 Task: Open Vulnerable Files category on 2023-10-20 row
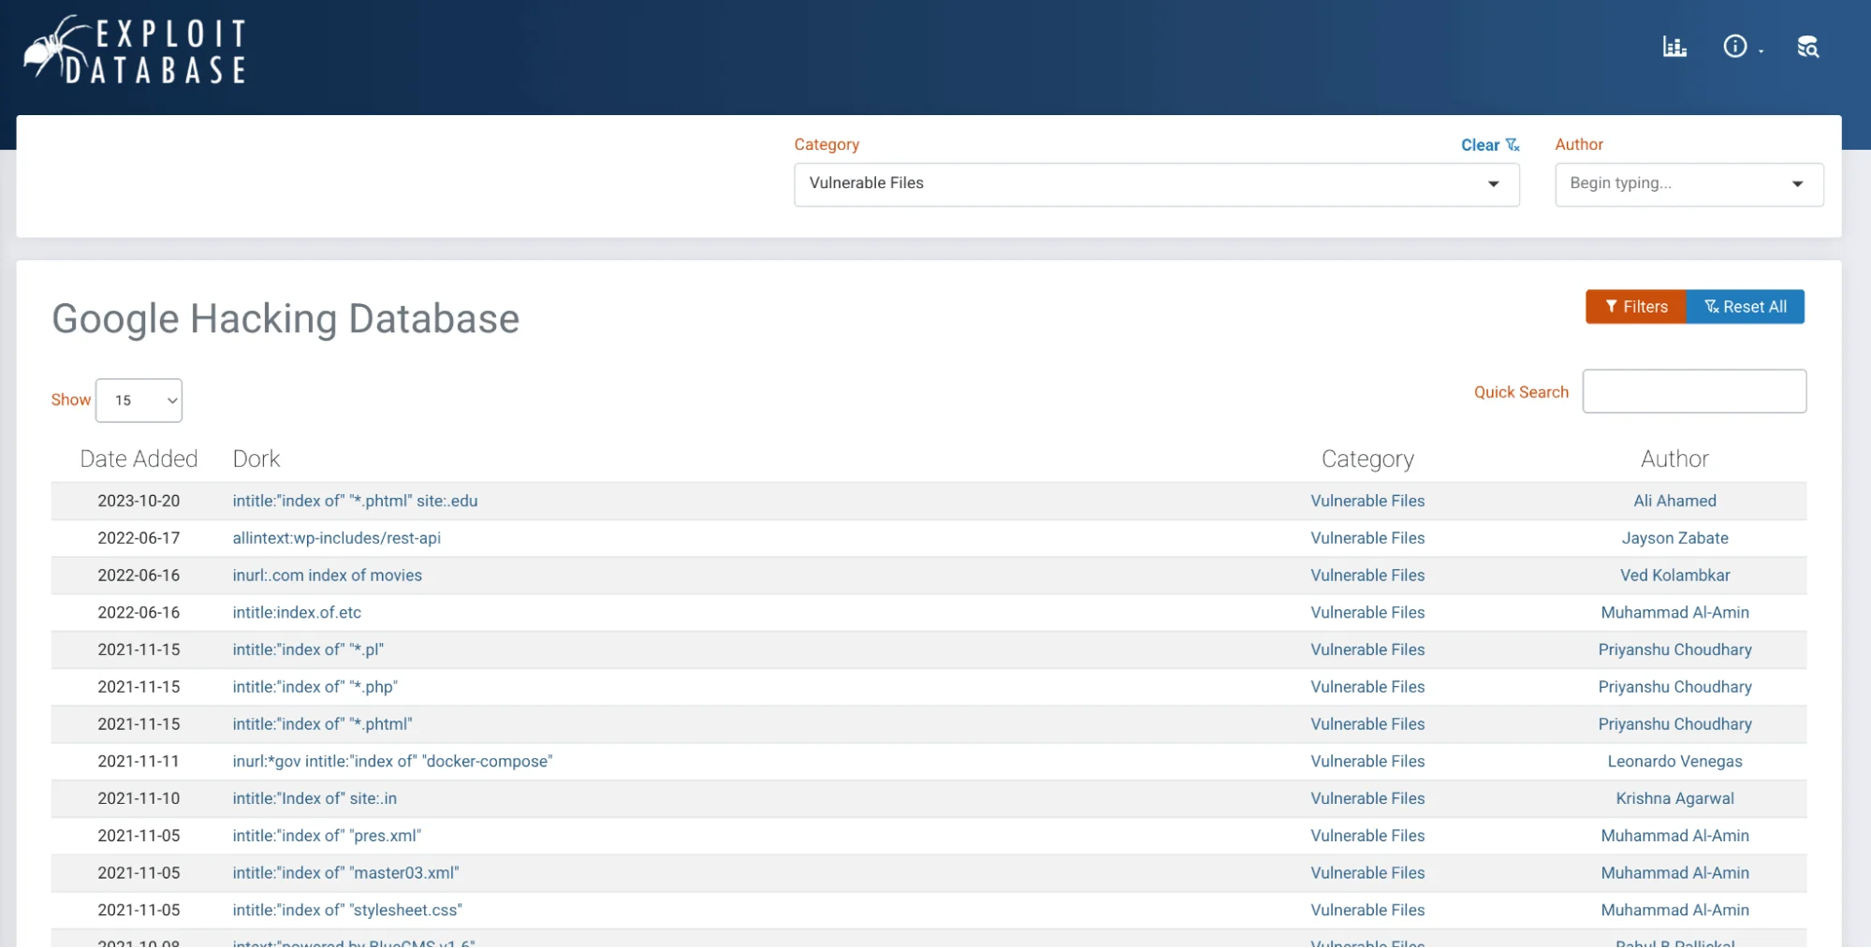click(x=1367, y=501)
